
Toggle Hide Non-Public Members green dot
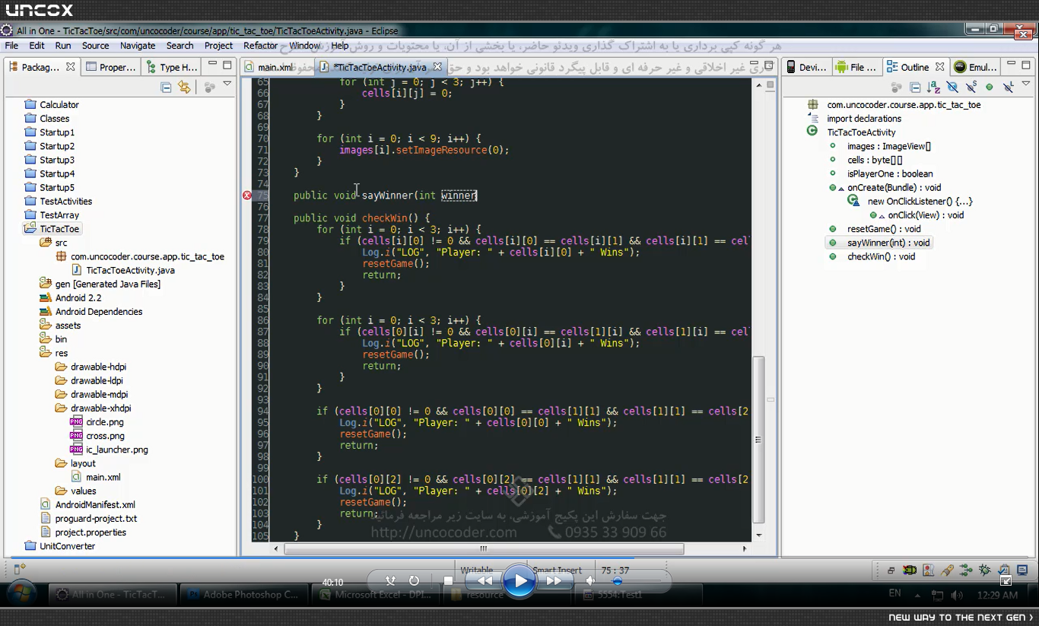click(x=990, y=87)
